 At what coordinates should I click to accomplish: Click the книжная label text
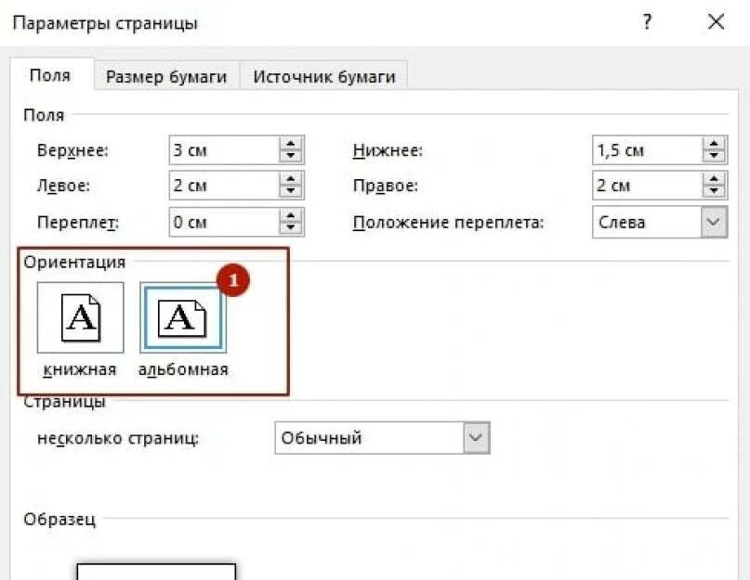tap(80, 369)
